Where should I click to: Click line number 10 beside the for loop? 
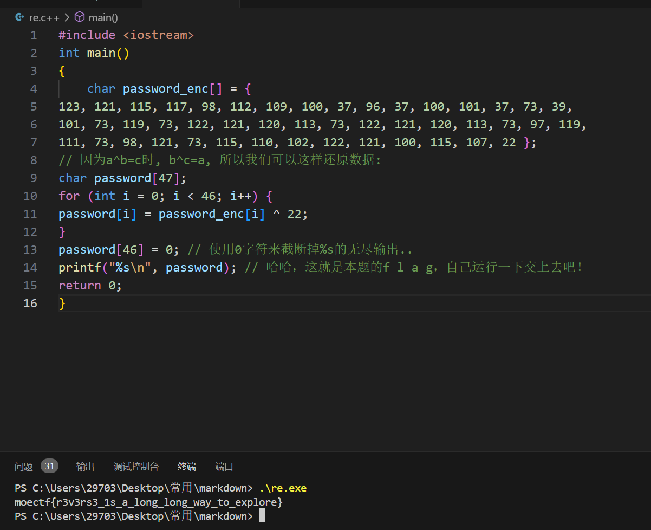pyautogui.click(x=30, y=196)
